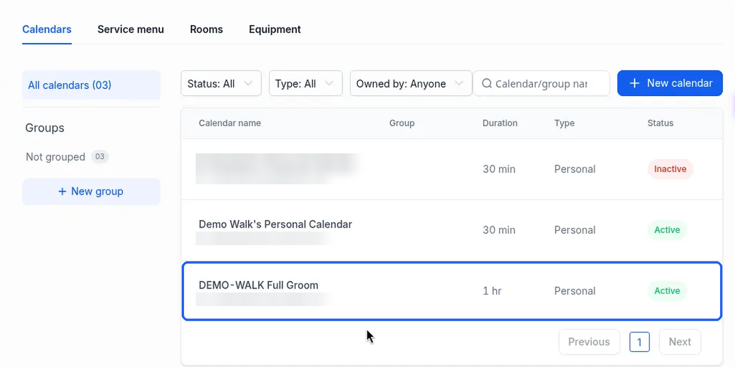Open Demo Walk's Personal Calendar

click(x=275, y=225)
